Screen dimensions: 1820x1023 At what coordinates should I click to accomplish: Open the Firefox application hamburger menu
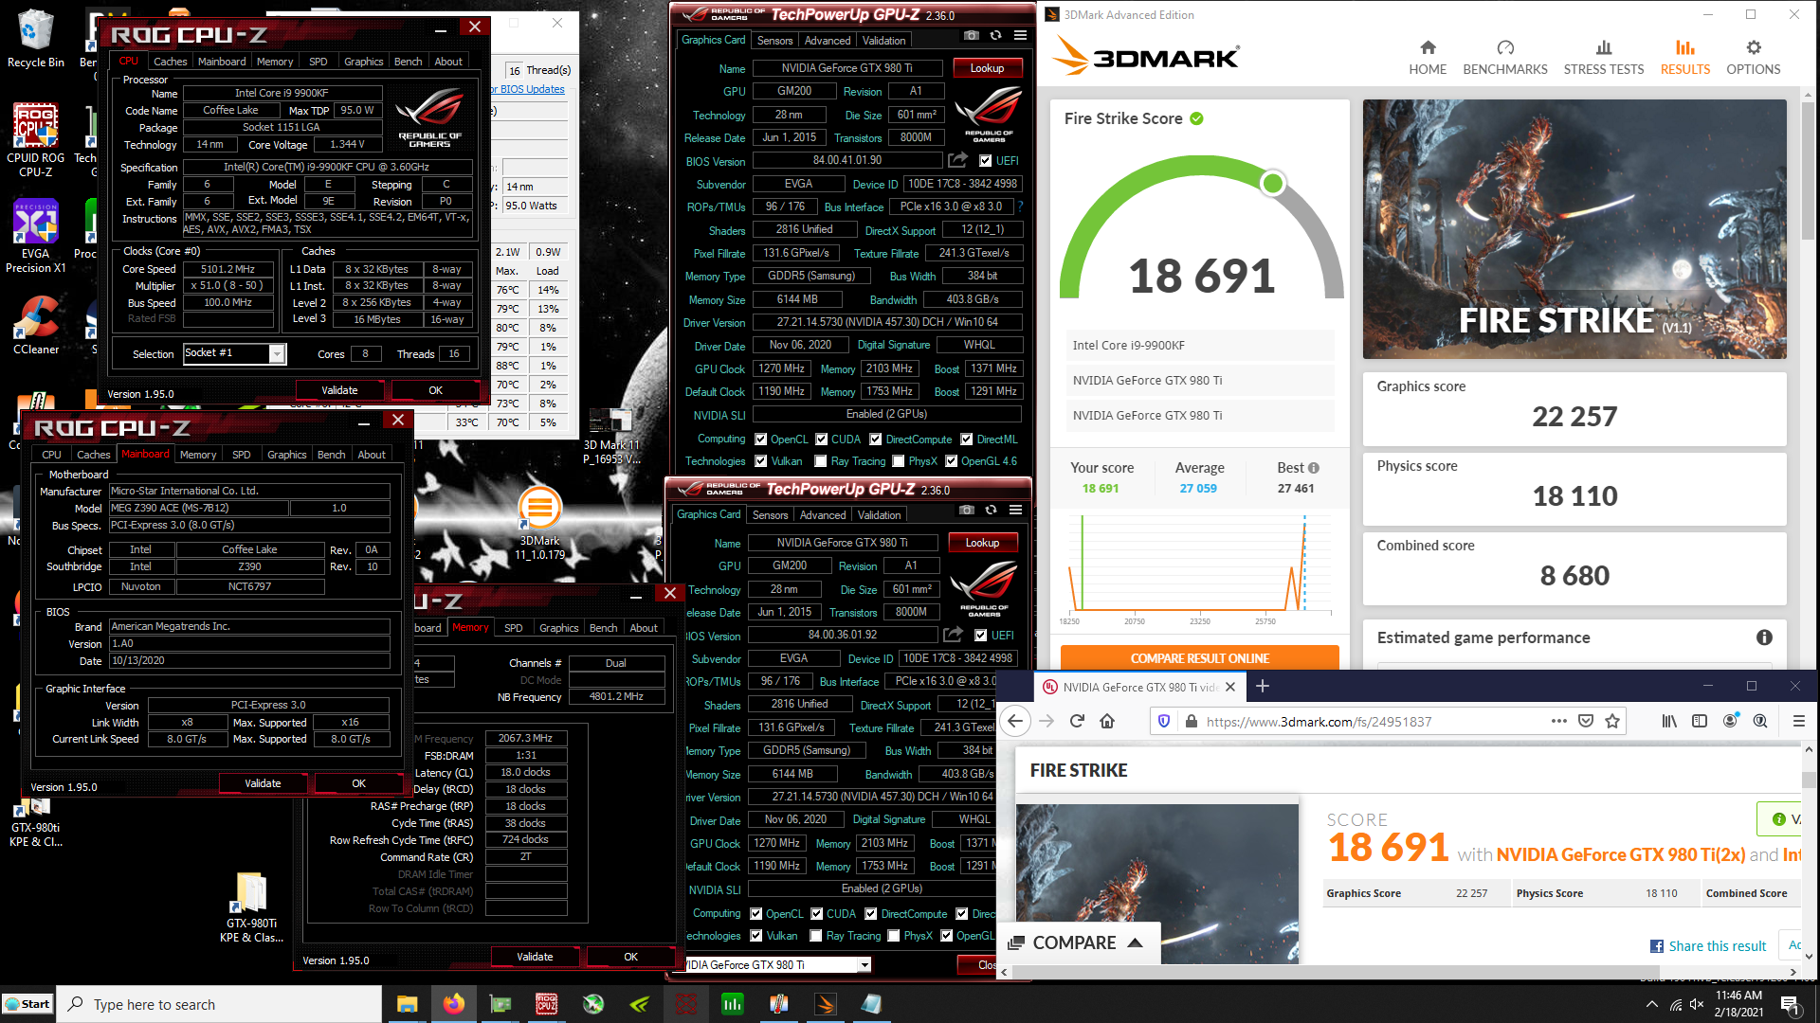pyautogui.click(x=1798, y=721)
